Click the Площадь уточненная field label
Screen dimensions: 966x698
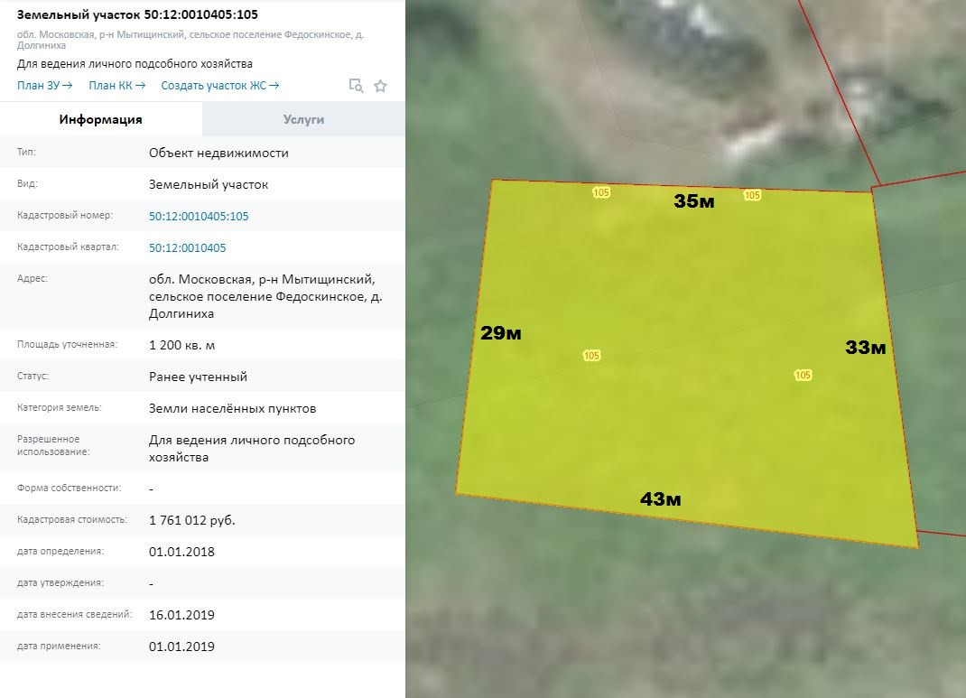coord(67,344)
